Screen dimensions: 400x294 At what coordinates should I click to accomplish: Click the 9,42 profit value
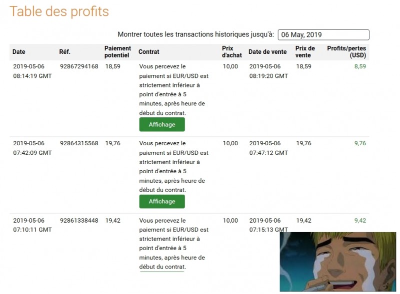360,220
